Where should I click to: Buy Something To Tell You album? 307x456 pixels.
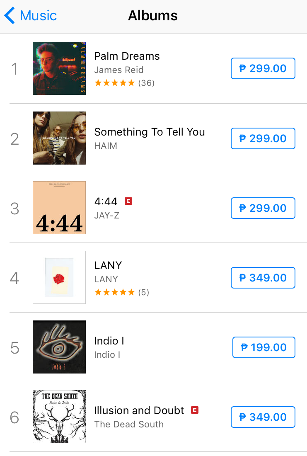click(x=263, y=138)
